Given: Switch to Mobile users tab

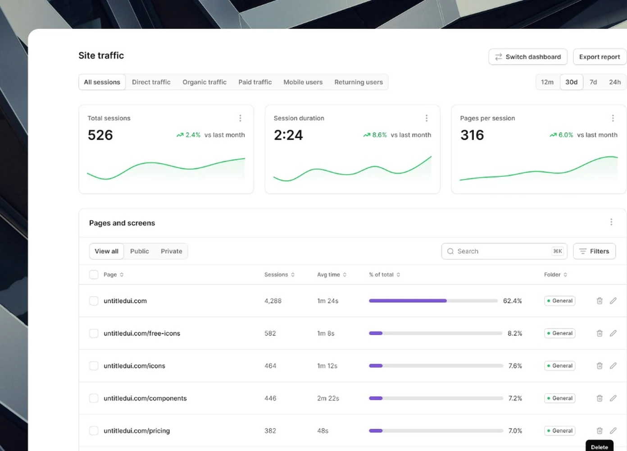Looking at the screenshot, I should pos(303,82).
